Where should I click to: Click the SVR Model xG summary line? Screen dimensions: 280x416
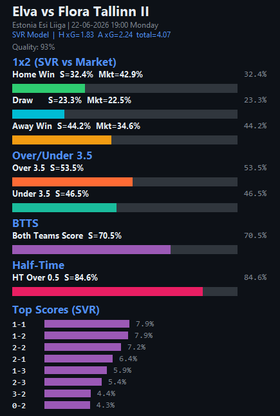pyautogui.click(x=91, y=35)
